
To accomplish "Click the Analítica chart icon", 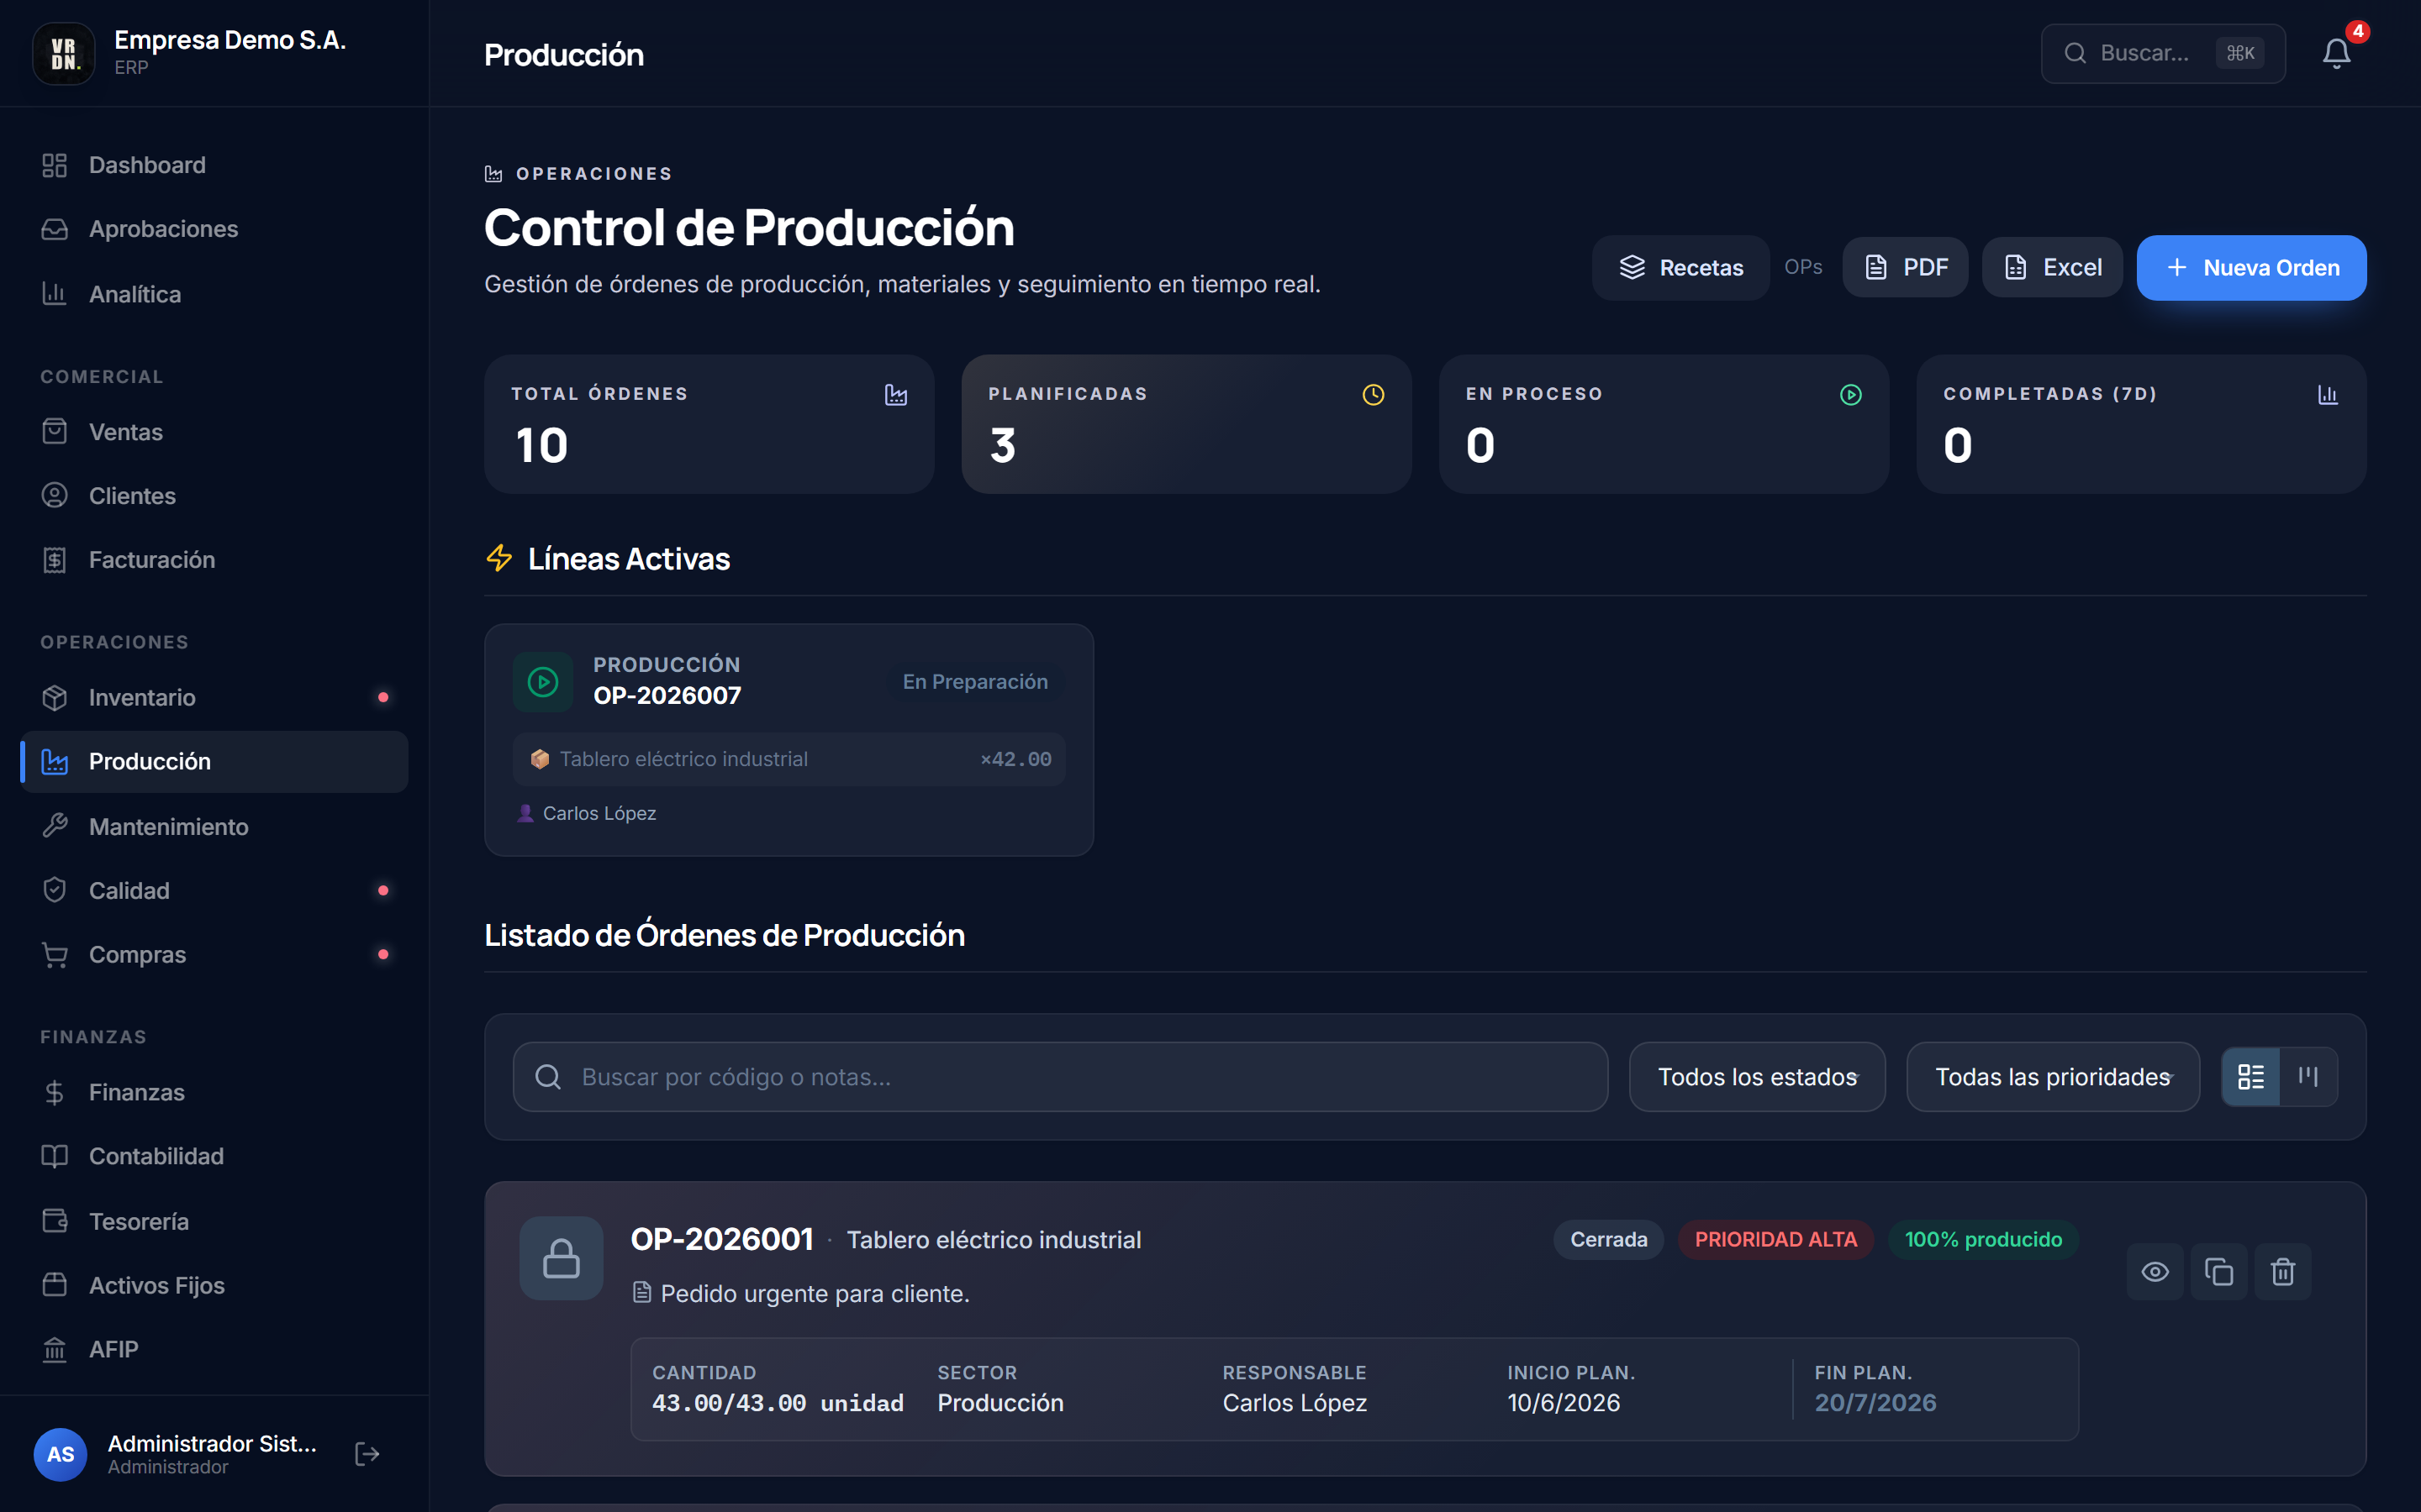I will click(x=55, y=294).
